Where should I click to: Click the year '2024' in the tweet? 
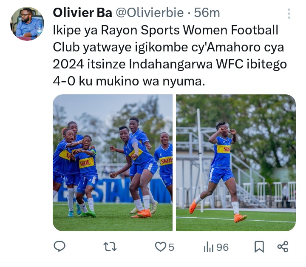pos(68,64)
